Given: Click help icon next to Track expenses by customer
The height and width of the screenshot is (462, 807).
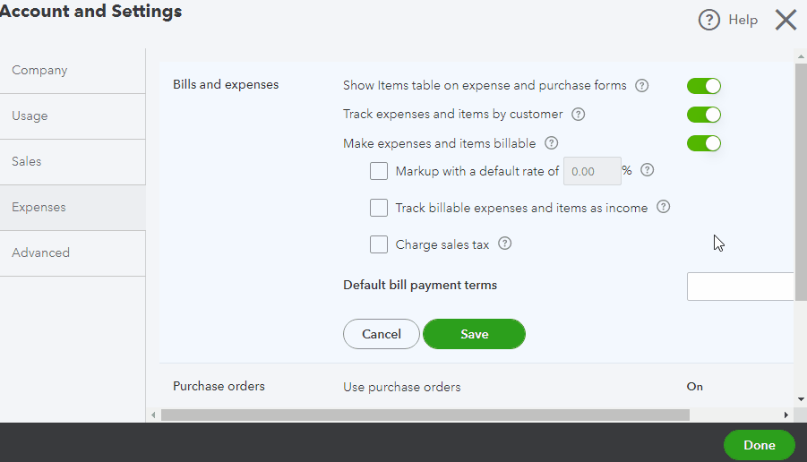Looking at the screenshot, I should (578, 115).
